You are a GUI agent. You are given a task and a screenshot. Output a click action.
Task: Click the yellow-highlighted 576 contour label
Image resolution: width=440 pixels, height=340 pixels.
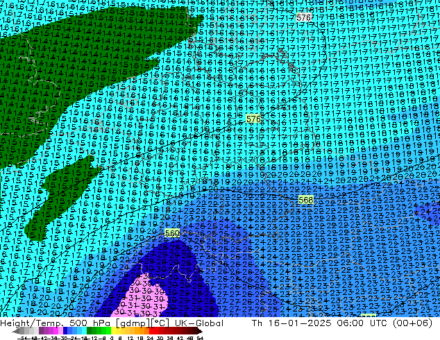253,119
